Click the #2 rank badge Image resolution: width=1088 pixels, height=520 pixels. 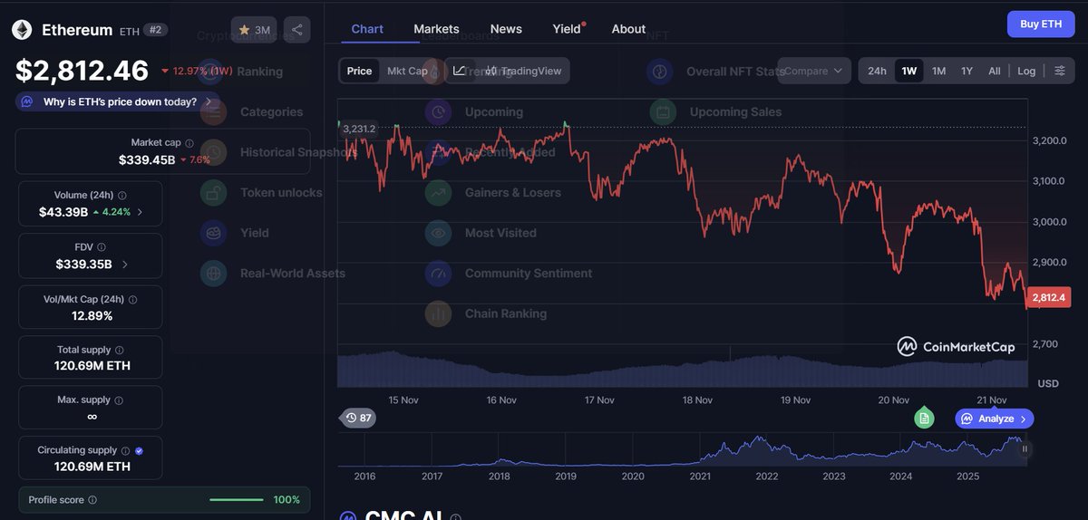[156, 30]
